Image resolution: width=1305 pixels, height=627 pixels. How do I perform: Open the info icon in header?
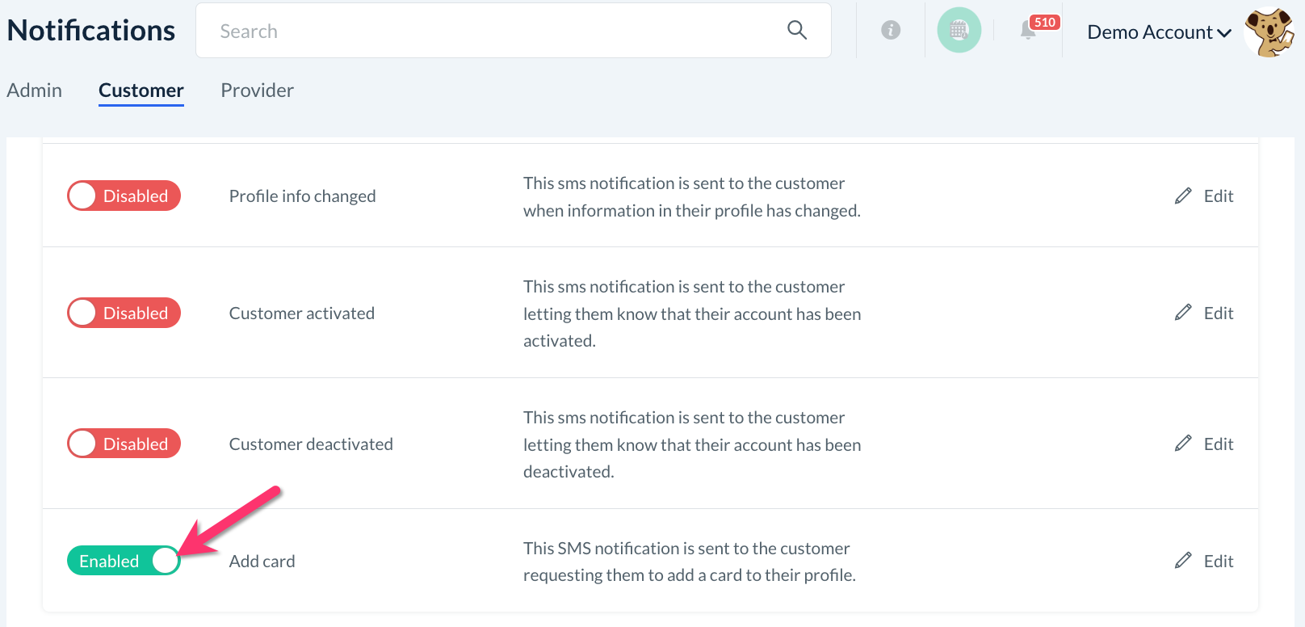(x=891, y=30)
